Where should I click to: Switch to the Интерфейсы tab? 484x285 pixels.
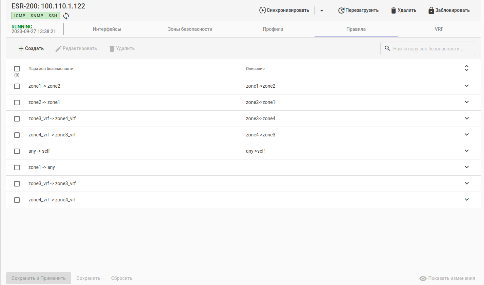point(107,29)
